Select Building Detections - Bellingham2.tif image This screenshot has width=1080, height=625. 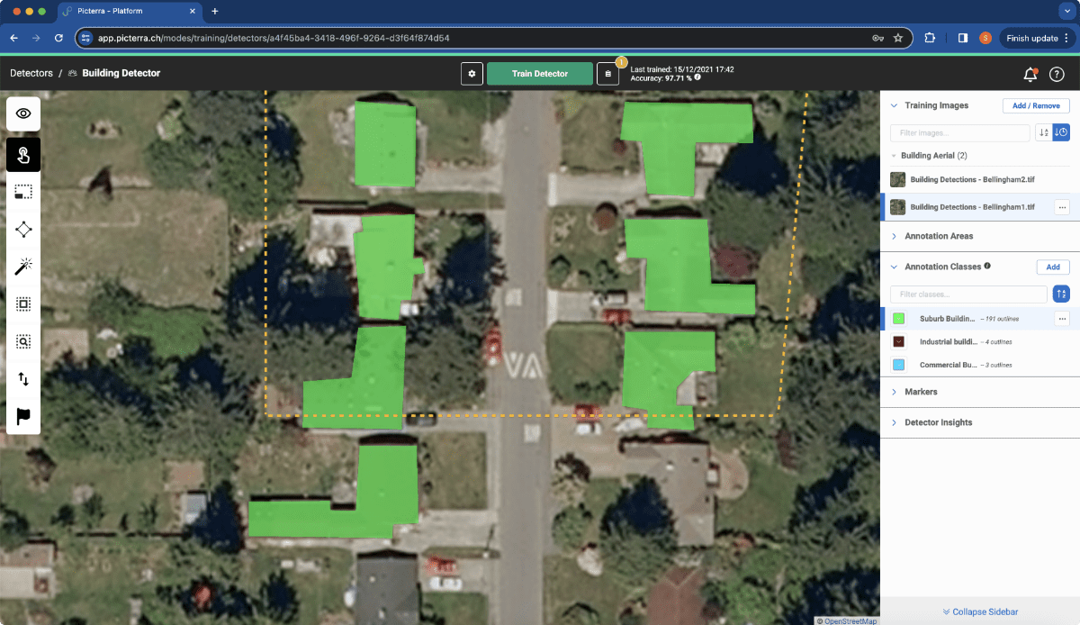[x=973, y=179]
